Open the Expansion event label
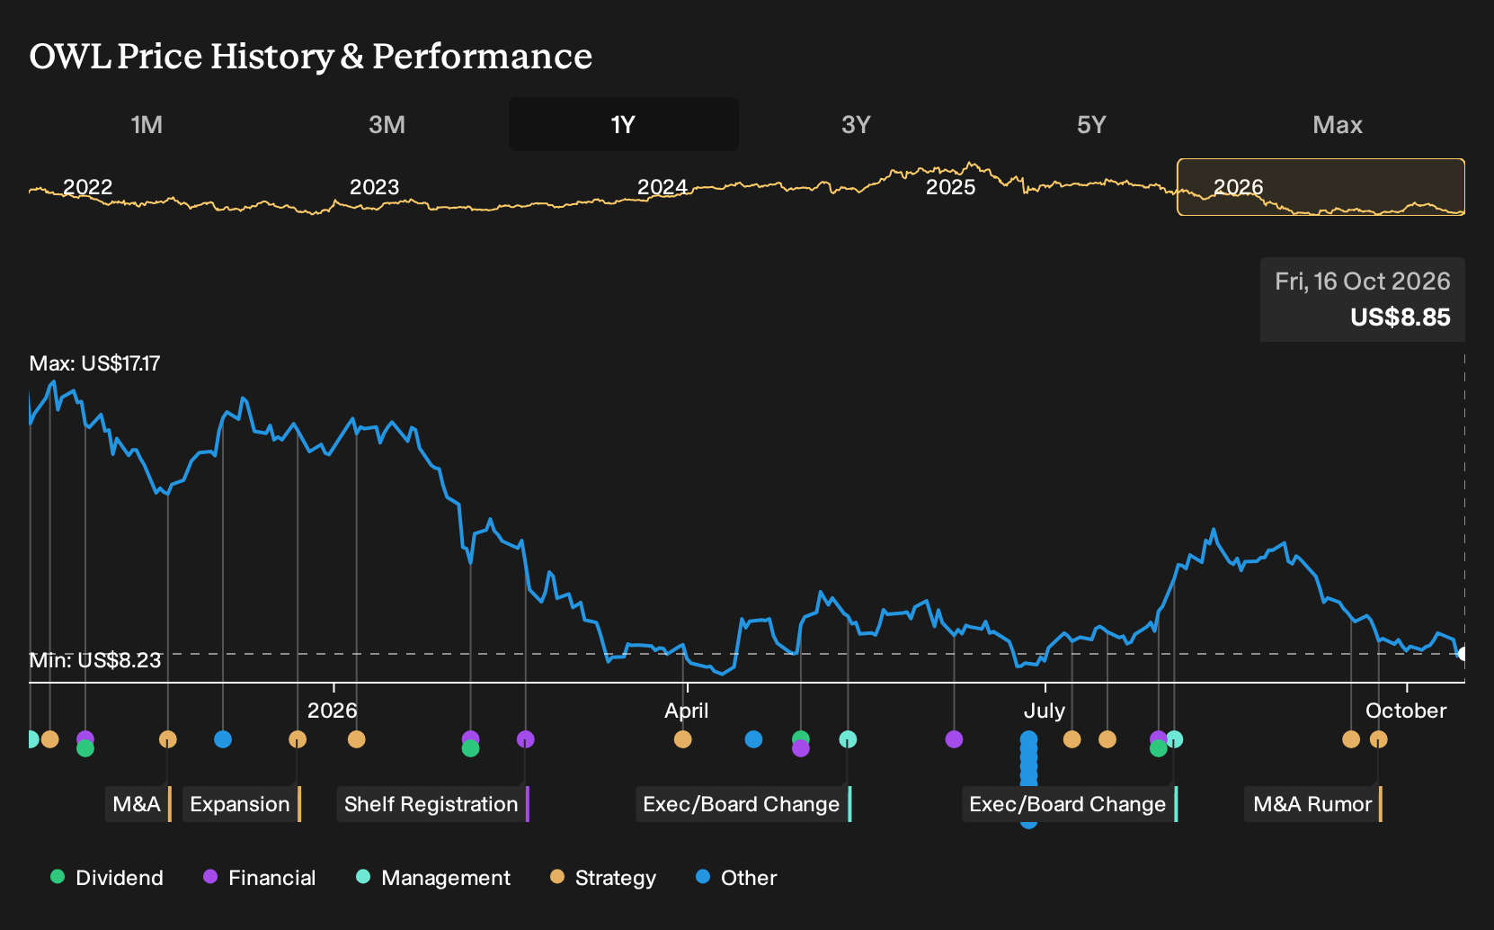Image resolution: width=1494 pixels, height=930 pixels. (241, 804)
